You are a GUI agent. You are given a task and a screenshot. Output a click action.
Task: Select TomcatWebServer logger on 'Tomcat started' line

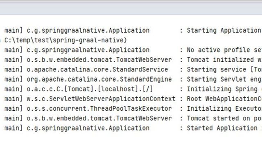coord(99,118)
